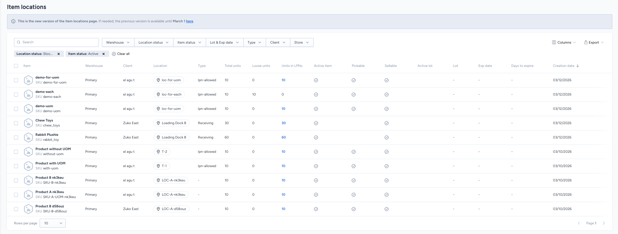Check the Product with UOM row checkbox
This screenshot has height=234, width=618.
[16, 166]
